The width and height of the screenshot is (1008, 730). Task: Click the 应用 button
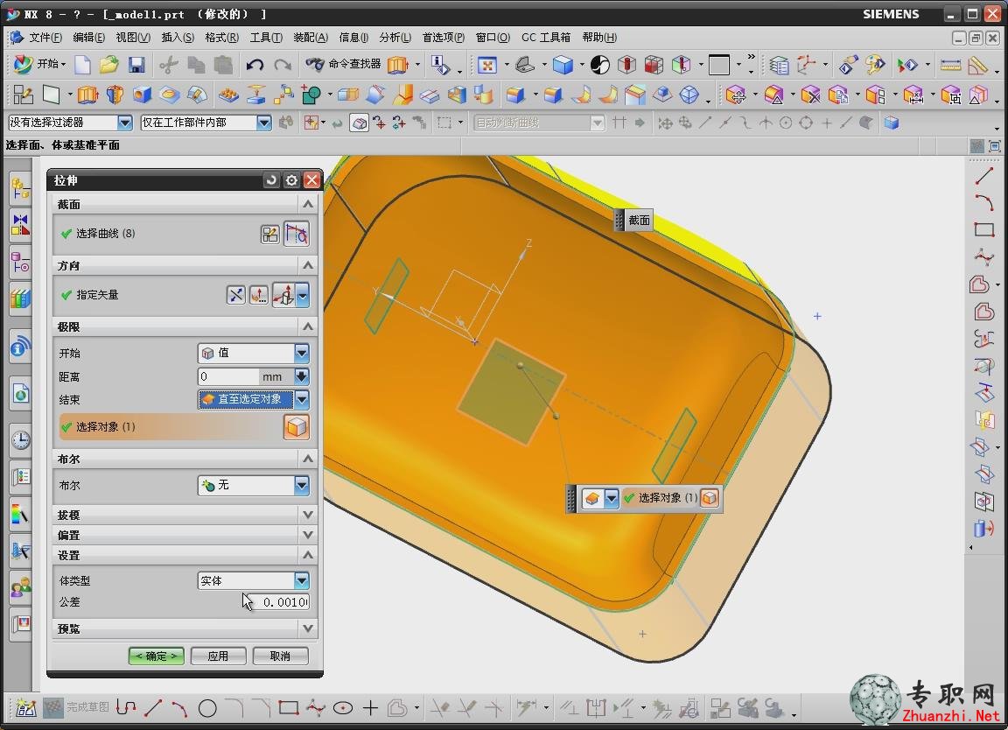click(218, 656)
